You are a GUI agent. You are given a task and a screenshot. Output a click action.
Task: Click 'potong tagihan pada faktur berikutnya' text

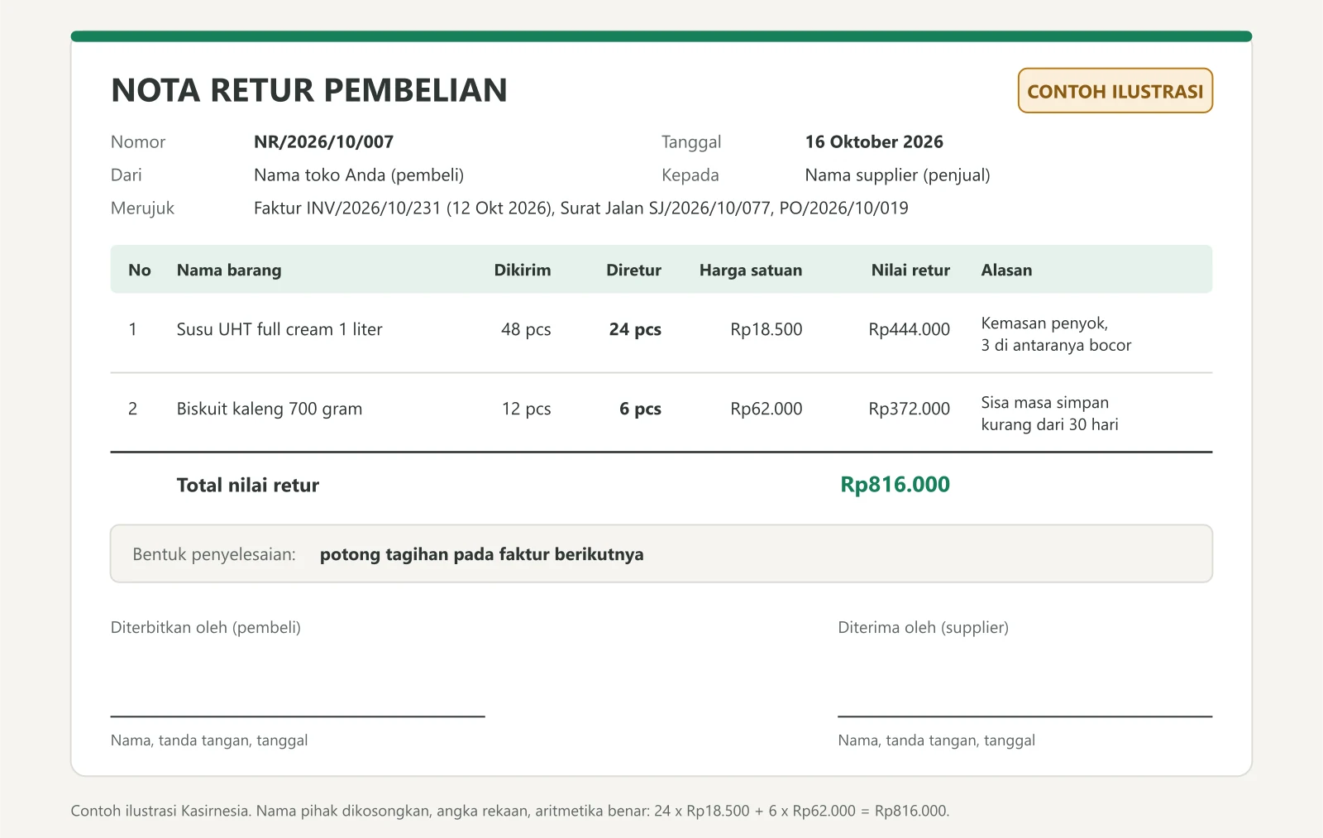click(481, 554)
